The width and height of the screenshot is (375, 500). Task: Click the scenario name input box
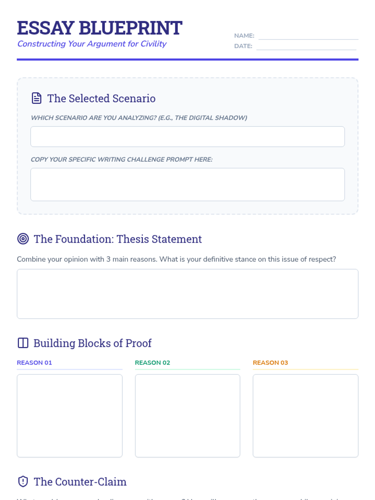(187, 137)
